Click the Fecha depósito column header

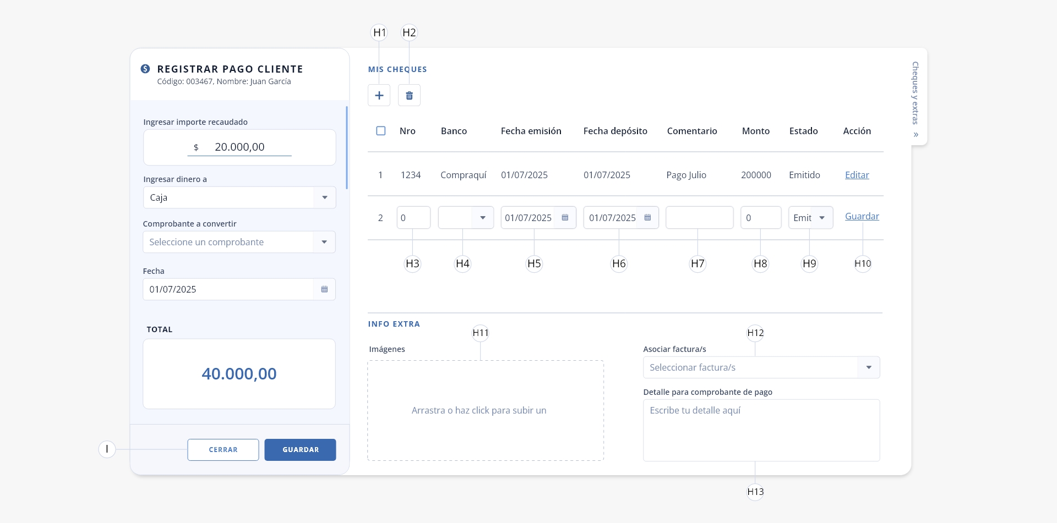pos(615,131)
